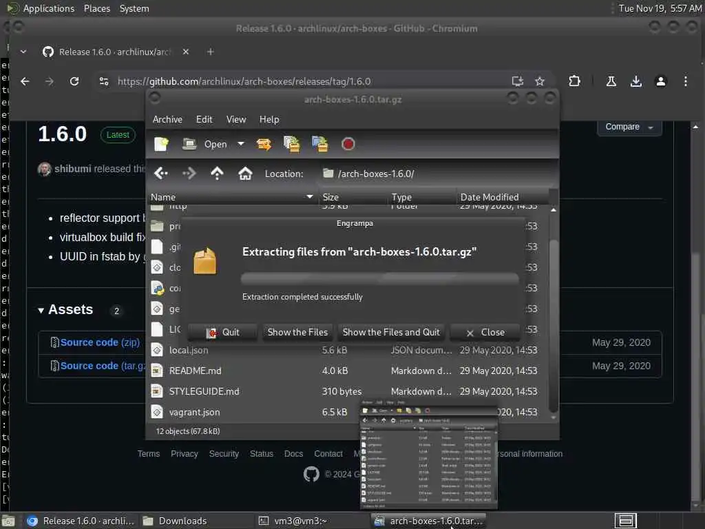Collapse the Assets section triangle
This screenshot has width=705, height=529.
click(41, 311)
